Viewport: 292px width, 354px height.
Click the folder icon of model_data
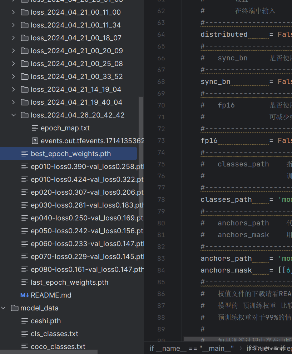[15, 308]
